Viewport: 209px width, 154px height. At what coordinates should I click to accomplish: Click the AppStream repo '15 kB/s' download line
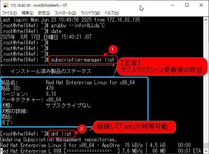pyautogui.click(x=95, y=145)
